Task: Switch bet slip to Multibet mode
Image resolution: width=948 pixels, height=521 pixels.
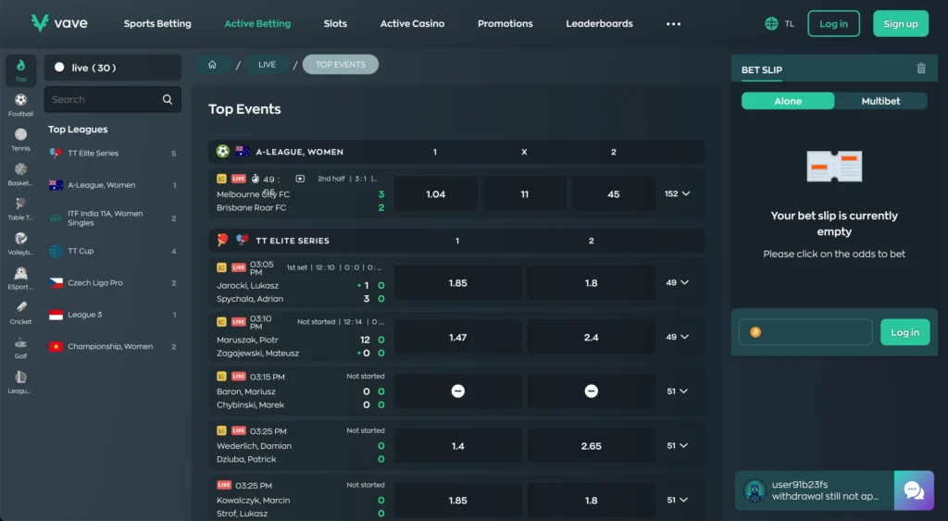Action: pyautogui.click(x=880, y=101)
